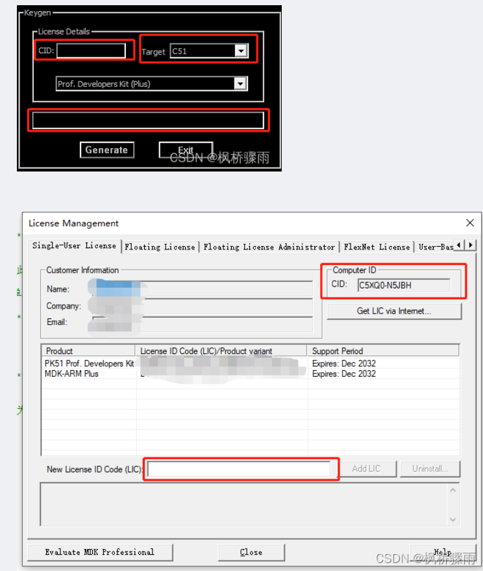Viewport: 483px width, 571px height.
Task: Open the Floating License Administrator tab
Action: click(x=269, y=247)
